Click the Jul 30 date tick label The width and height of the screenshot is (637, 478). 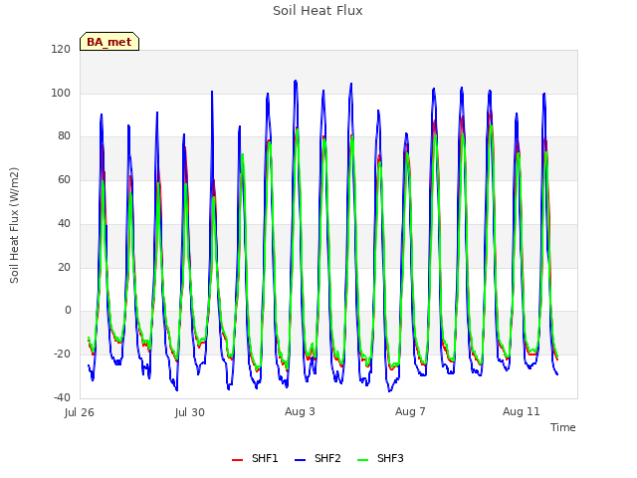tap(190, 412)
